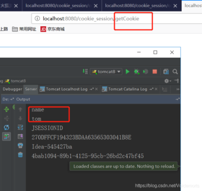
Task: Open the Project Structure icon
Action: coord(166,72)
